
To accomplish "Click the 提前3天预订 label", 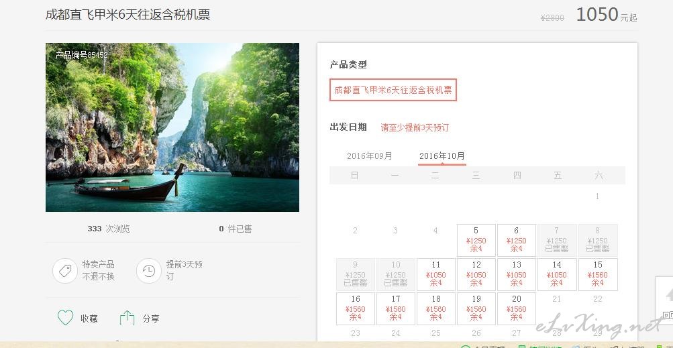I will point(184,270).
